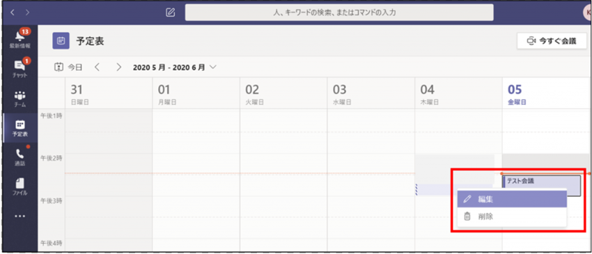Image resolution: width=592 pixels, height=254 pixels.
Task: Click the search and command input box
Action: 339,13
